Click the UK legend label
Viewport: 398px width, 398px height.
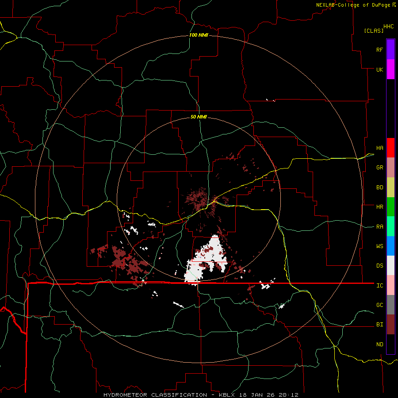tap(379, 69)
